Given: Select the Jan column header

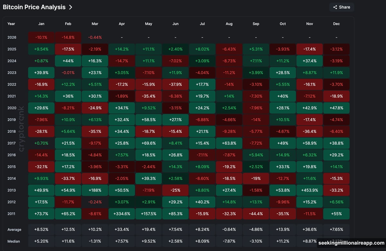Looking at the screenshot, I should 41,23.
